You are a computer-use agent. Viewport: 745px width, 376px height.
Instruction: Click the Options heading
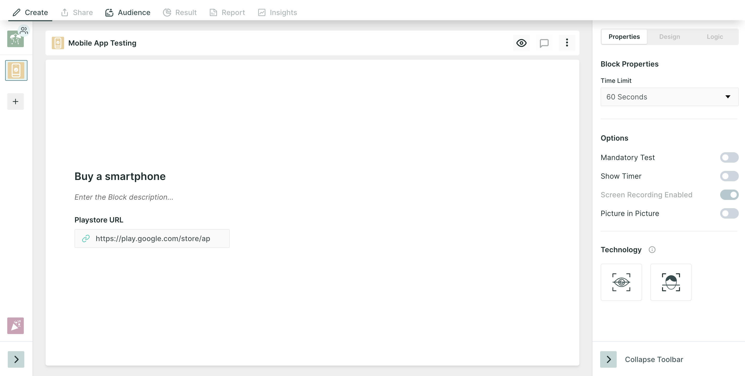[614, 138]
